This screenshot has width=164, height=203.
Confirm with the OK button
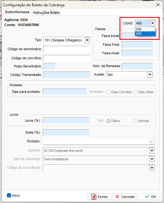[150, 197]
